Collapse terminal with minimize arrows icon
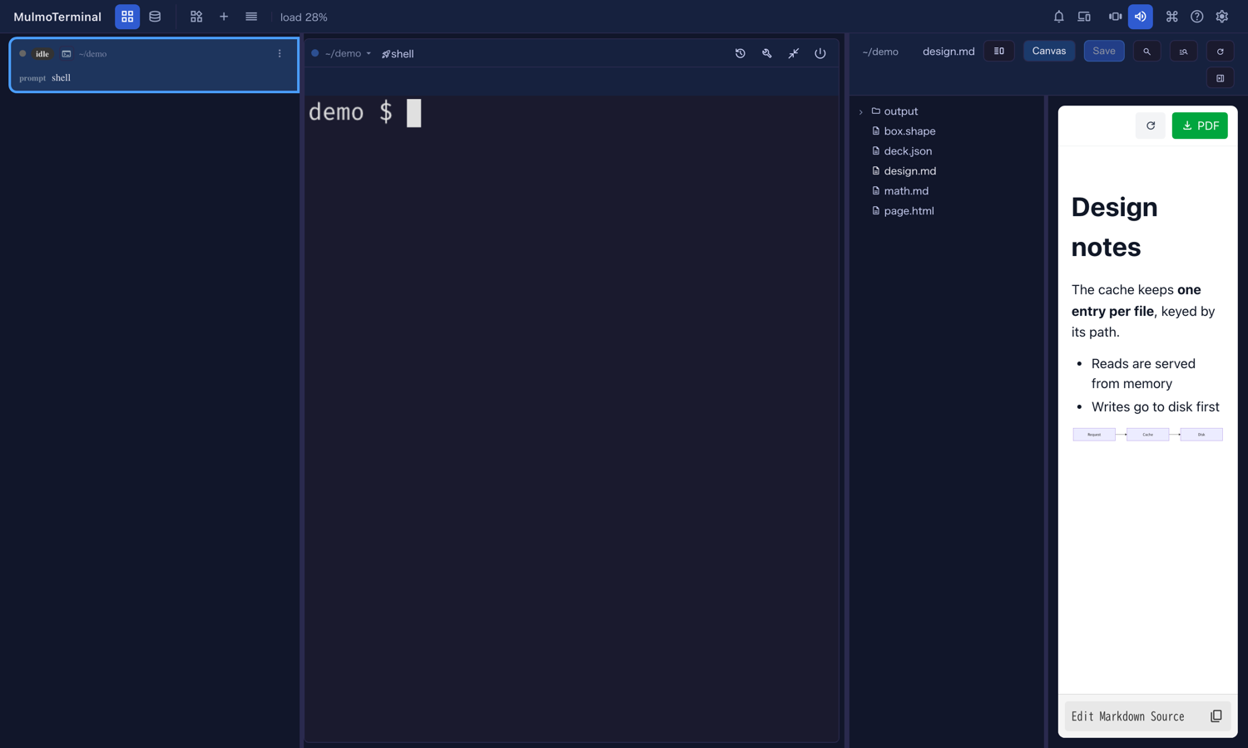The image size is (1248, 748). tap(794, 54)
